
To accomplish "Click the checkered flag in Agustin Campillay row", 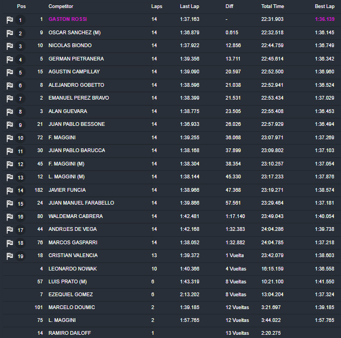I will pyautogui.click(x=10, y=72).
